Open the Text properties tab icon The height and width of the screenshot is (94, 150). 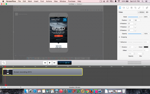[x=143, y=8]
